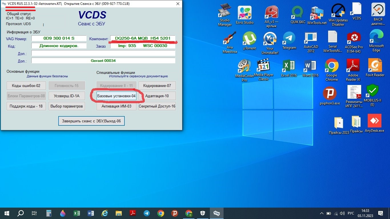Viewport: 390px width, 219px height.
Task: Open Internet Explorer from the taskbar
Action: click(x=105, y=213)
